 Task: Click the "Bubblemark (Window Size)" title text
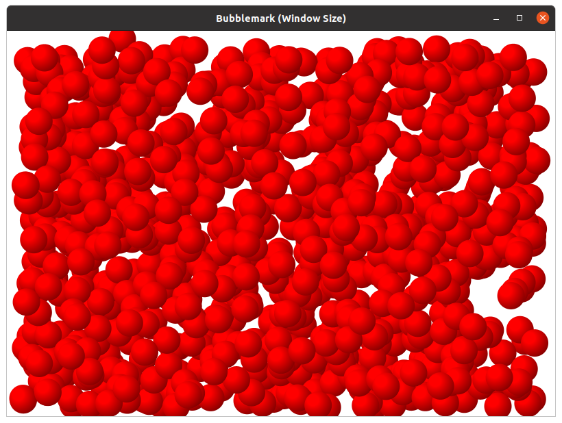[x=280, y=18]
